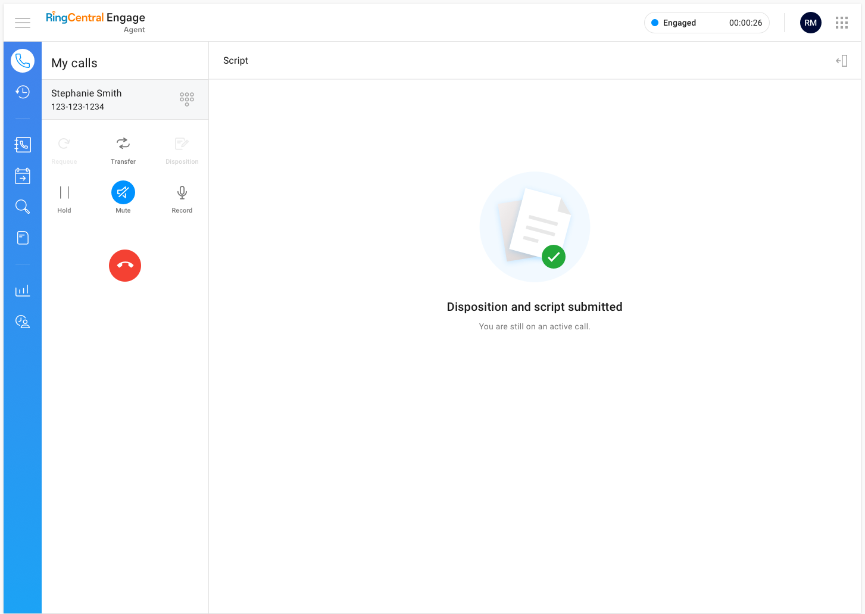Collapse the Script panel
Image resolution: width=865 pixels, height=614 pixels.
[x=842, y=60]
